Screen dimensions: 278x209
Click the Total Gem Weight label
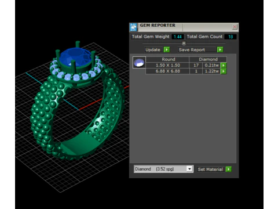(151, 37)
